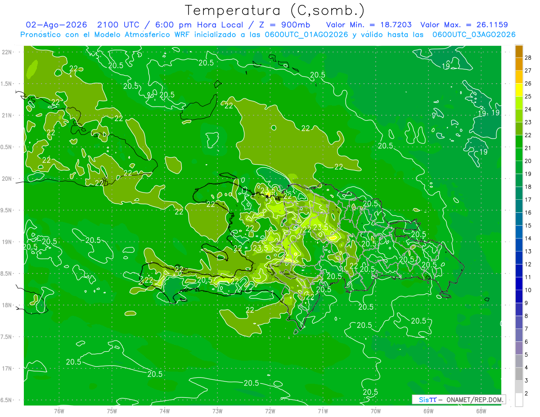Click 'Valor Max. = 26.1159' readout
This screenshot has width=540, height=417.
coord(464,25)
